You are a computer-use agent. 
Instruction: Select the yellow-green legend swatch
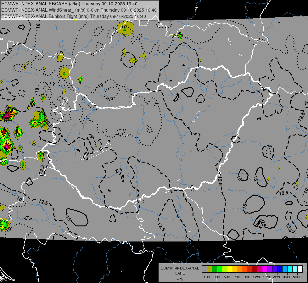pos(224,269)
